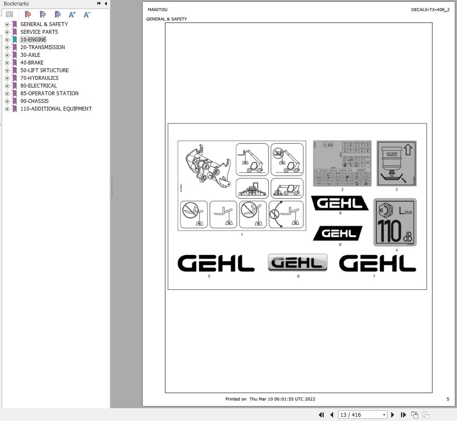Open the 40-BRAKE bookmark
This screenshot has width=457, height=421.
pos(32,63)
